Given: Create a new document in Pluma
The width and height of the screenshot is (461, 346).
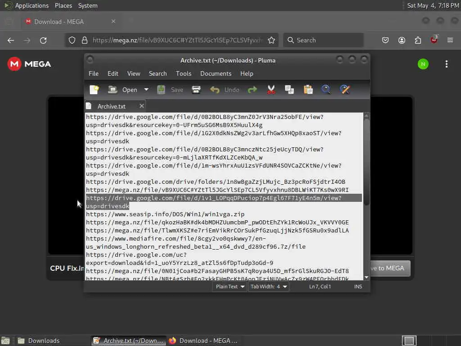Looking at the screenshot, I should tap(94, 90).
